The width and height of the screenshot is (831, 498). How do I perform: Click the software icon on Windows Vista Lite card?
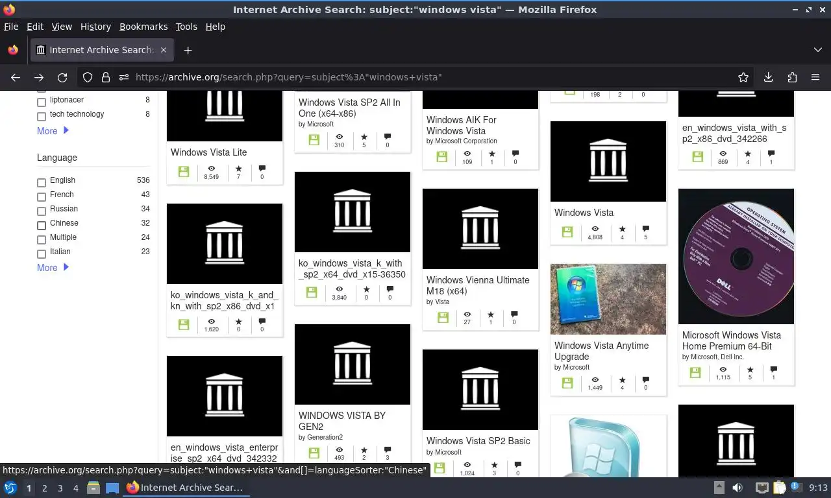(x=184, y=172)
